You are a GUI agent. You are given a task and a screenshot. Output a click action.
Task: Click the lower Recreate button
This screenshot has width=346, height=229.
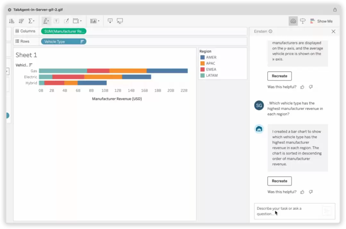click(x=279, y=181)
